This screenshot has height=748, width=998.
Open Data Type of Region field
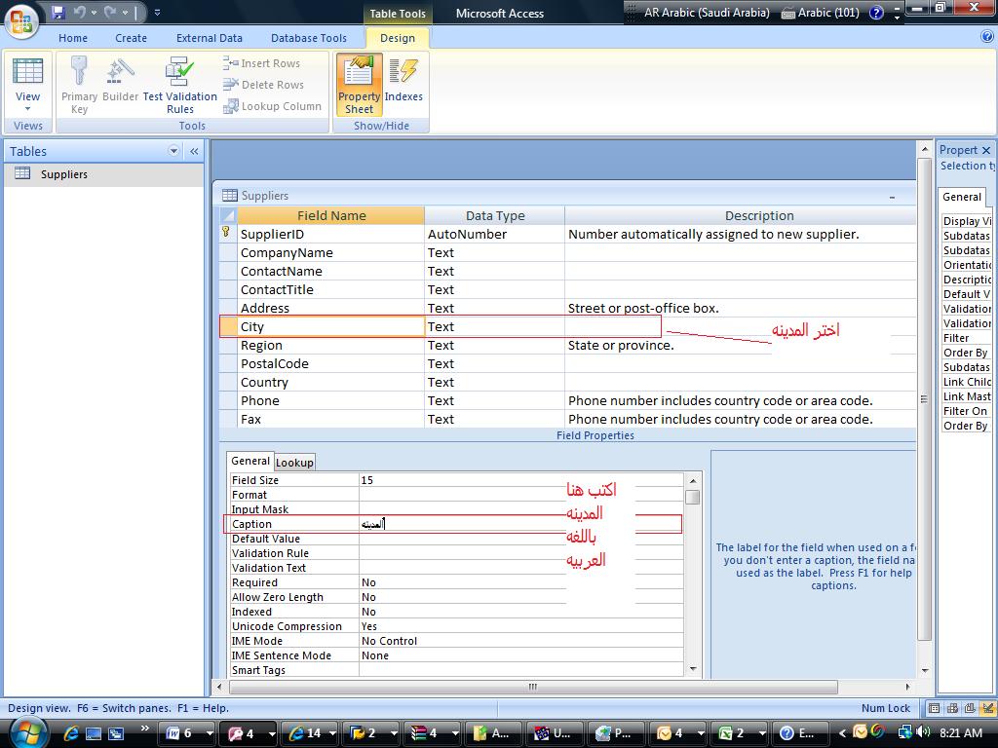[x=494, y=346]
